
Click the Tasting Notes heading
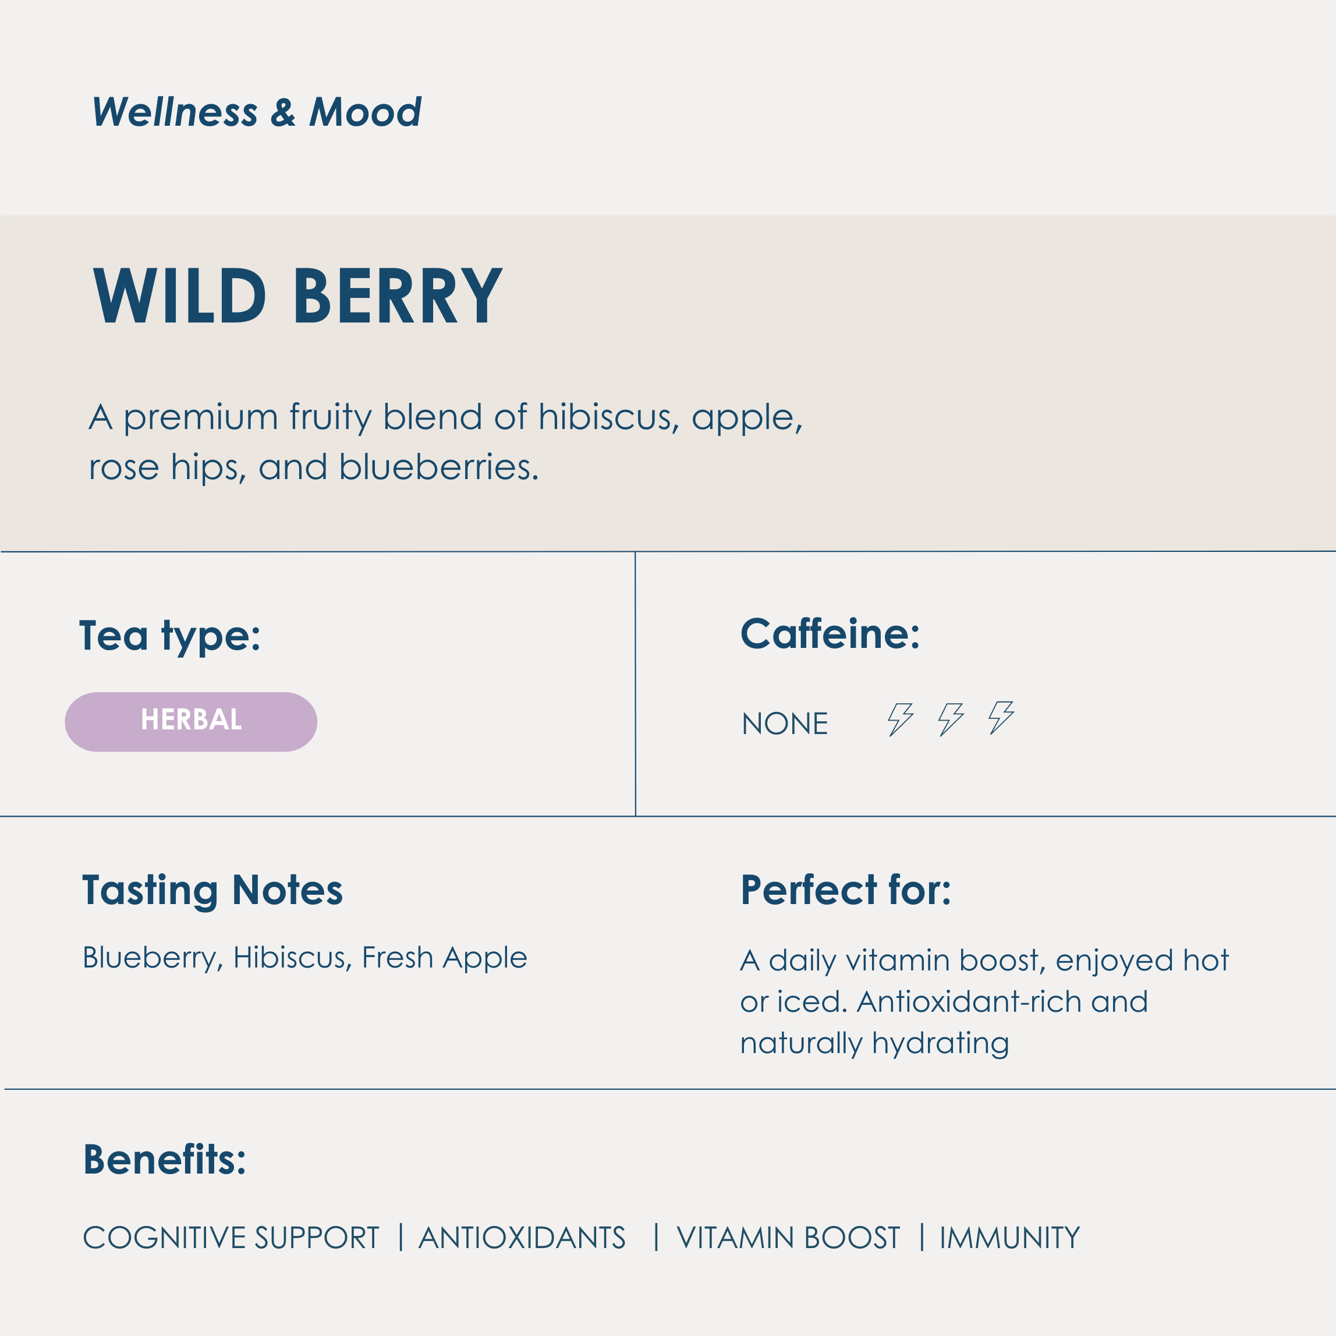coord(212,890)
